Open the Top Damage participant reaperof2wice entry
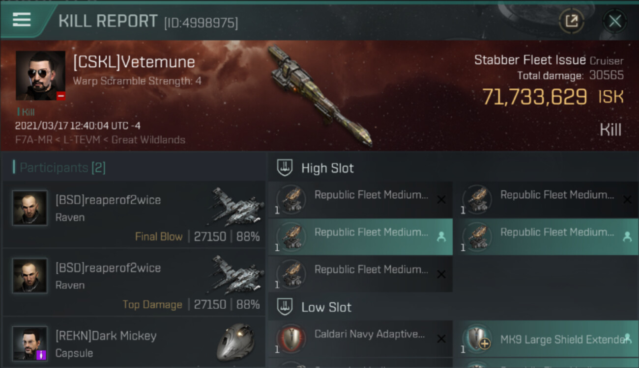The height and width of the screenshot is (368, 639). (134, 282)
